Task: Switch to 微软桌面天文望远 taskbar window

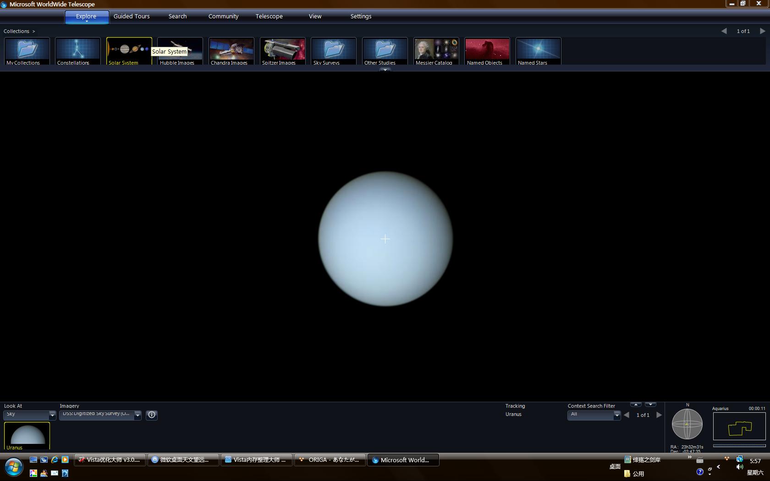Action: coord(183,460)
